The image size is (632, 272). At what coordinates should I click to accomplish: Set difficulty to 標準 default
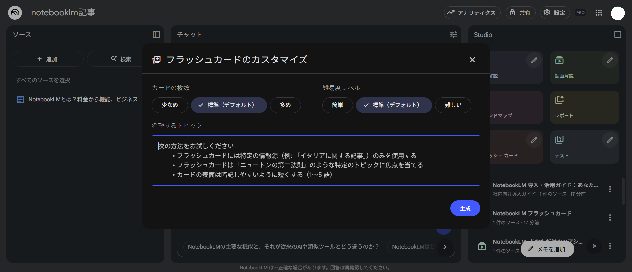(394, 105)
